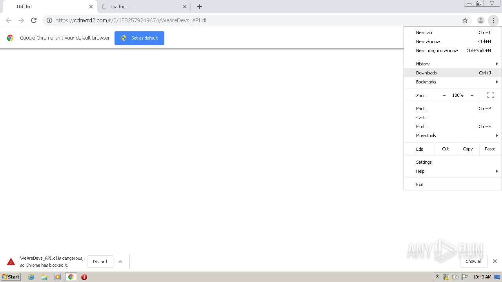502x282 pixels.
Task: Discard the blocked WeAreDevs_API.dll download
Action: [100, 262]
